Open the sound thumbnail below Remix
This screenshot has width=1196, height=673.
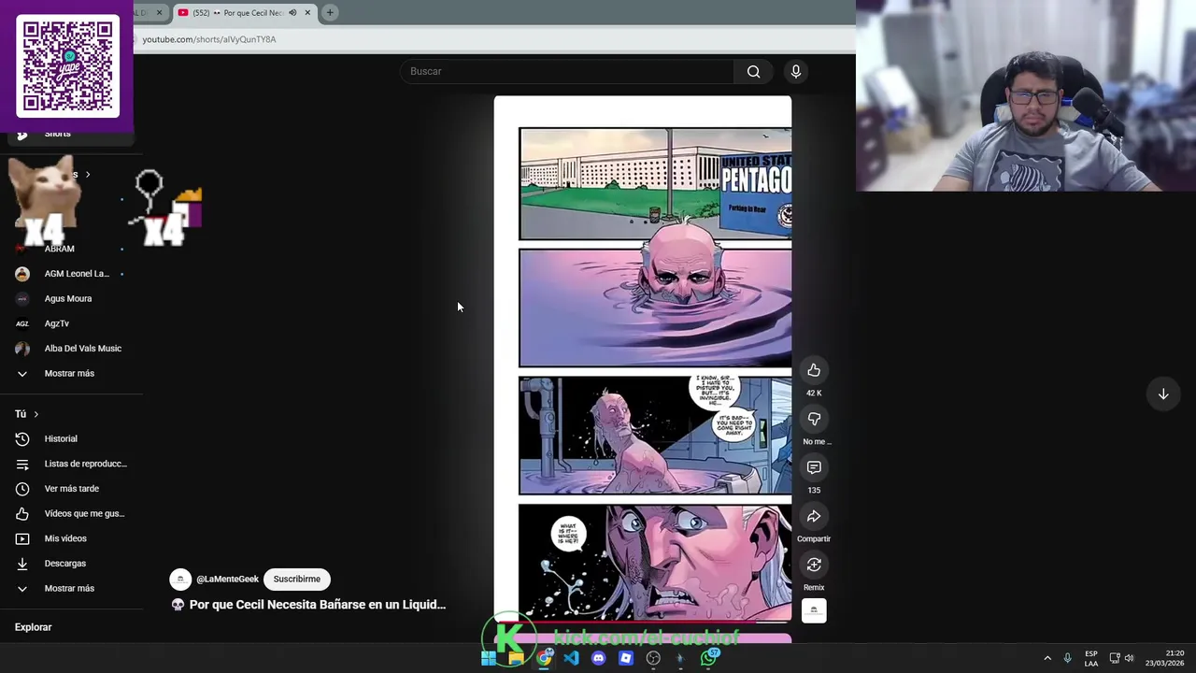814,610
